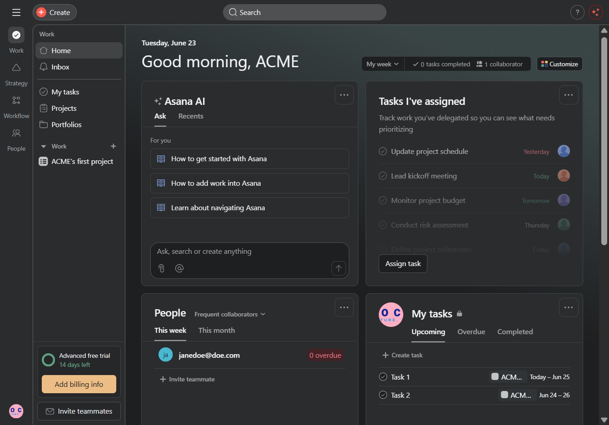Switch to the Recents tab in Asana AI
Image resolution: width=609 pixels, height=425 pixels.
[191, 116]
